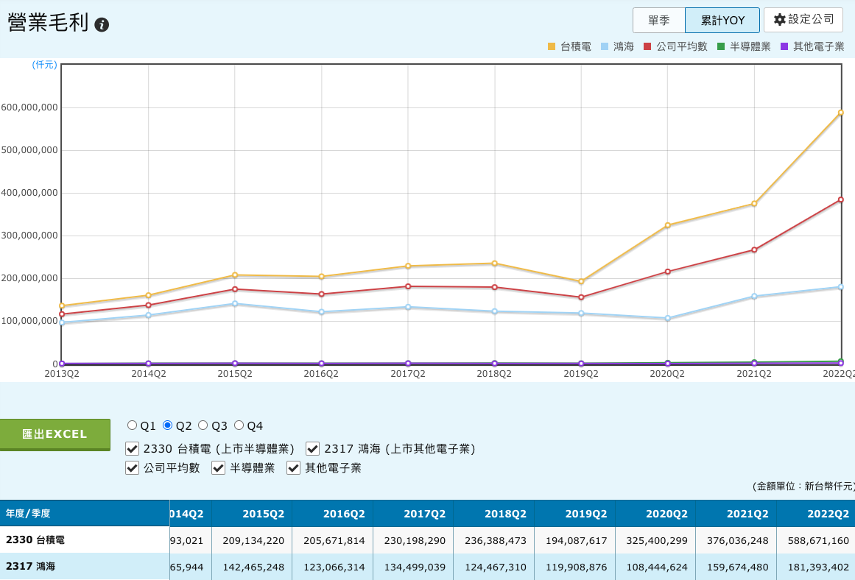Click cell value 230,198,290
The image size is (855, 580).
(415, 541)
